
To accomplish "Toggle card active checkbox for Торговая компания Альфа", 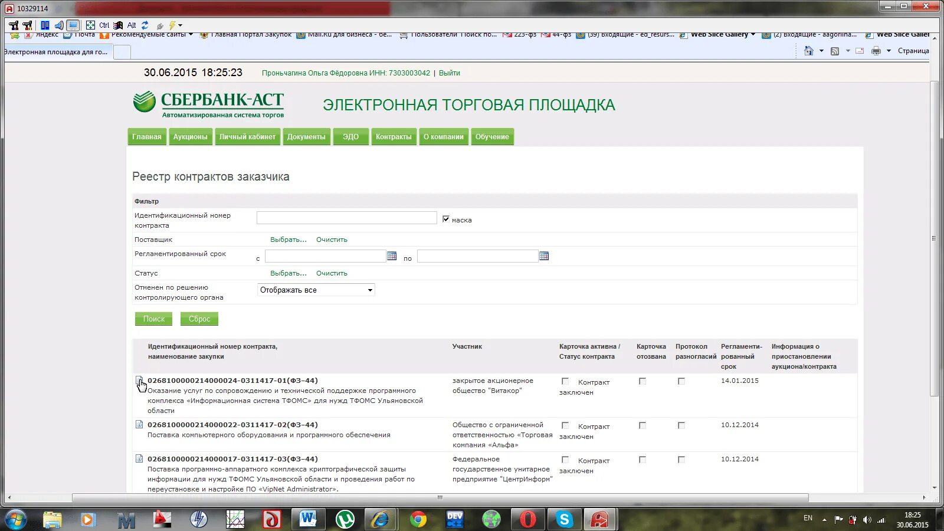I will [x=565, y=425].
